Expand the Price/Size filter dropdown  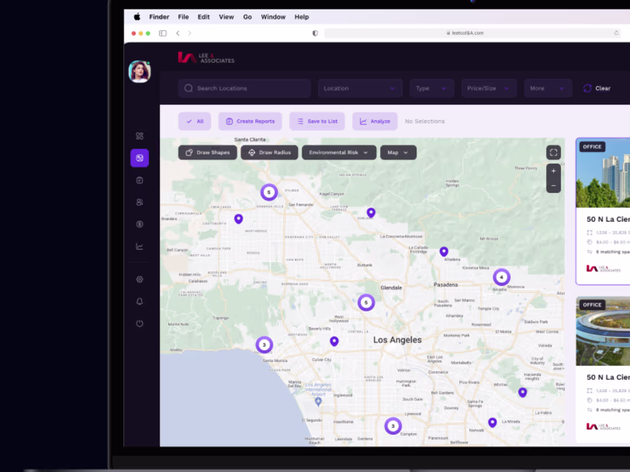pyautogui.click(x=489, y=88)
